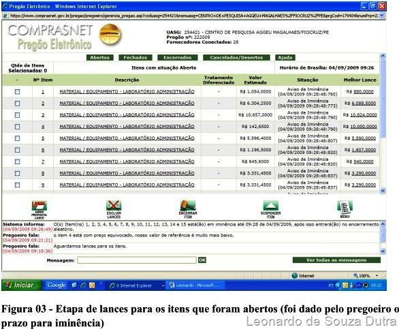Screen dimensions: 399x329
Task: Click the Abrir Proposta Lance icon
Action: click(x=39, y=210)
